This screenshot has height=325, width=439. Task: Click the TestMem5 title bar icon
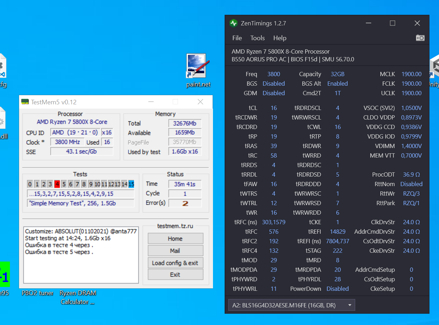[x=25, y=102]
